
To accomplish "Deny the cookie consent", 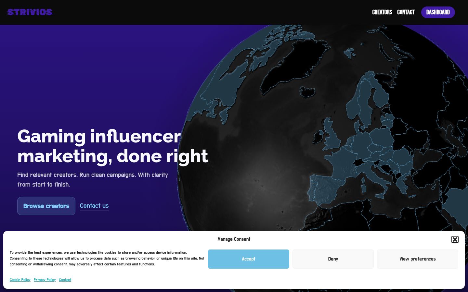I will click(x=333, y=259).
